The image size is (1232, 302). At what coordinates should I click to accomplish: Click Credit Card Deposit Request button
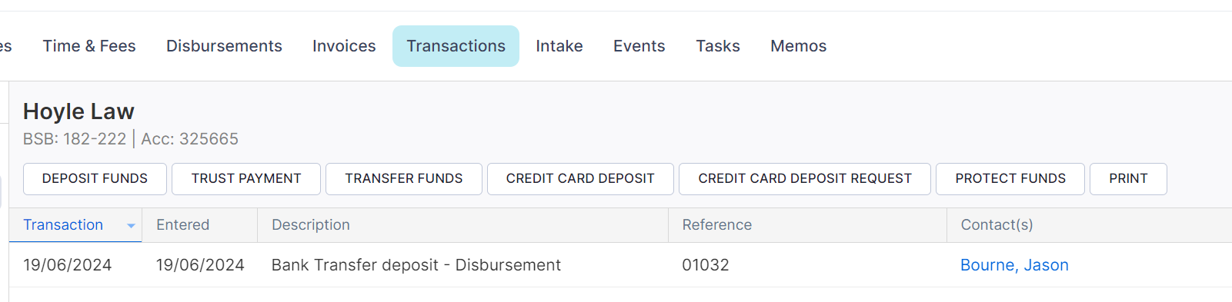click(805, 179)
